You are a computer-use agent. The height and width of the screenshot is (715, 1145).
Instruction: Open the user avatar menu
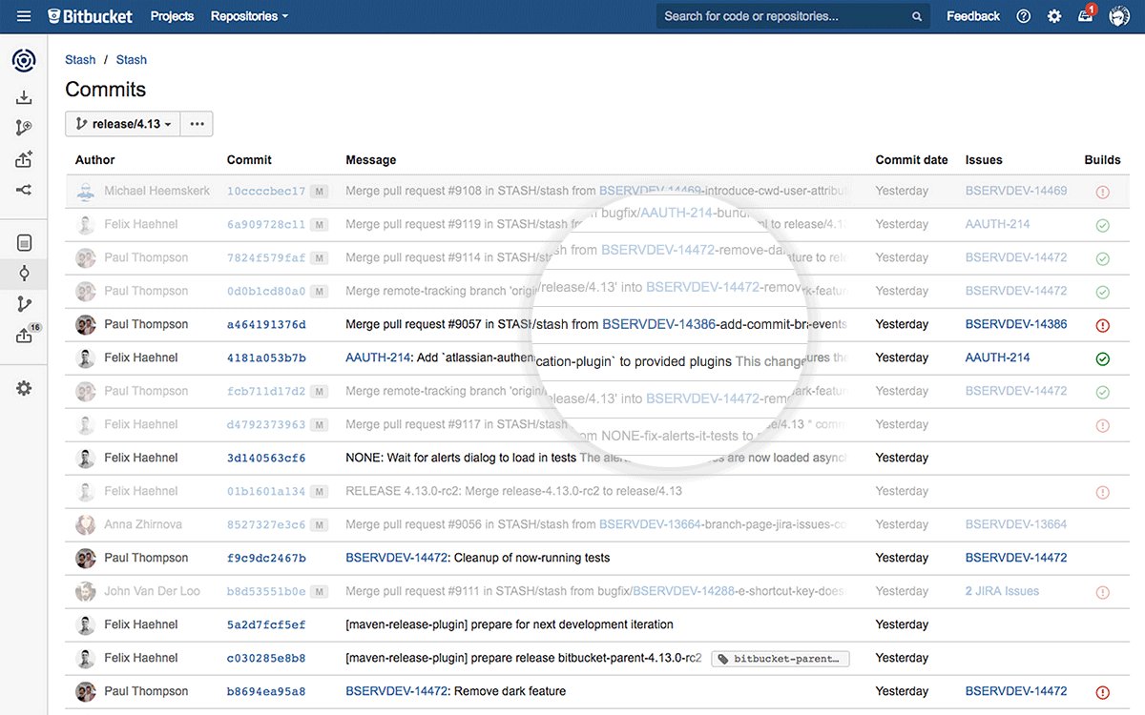(1118, 16)
